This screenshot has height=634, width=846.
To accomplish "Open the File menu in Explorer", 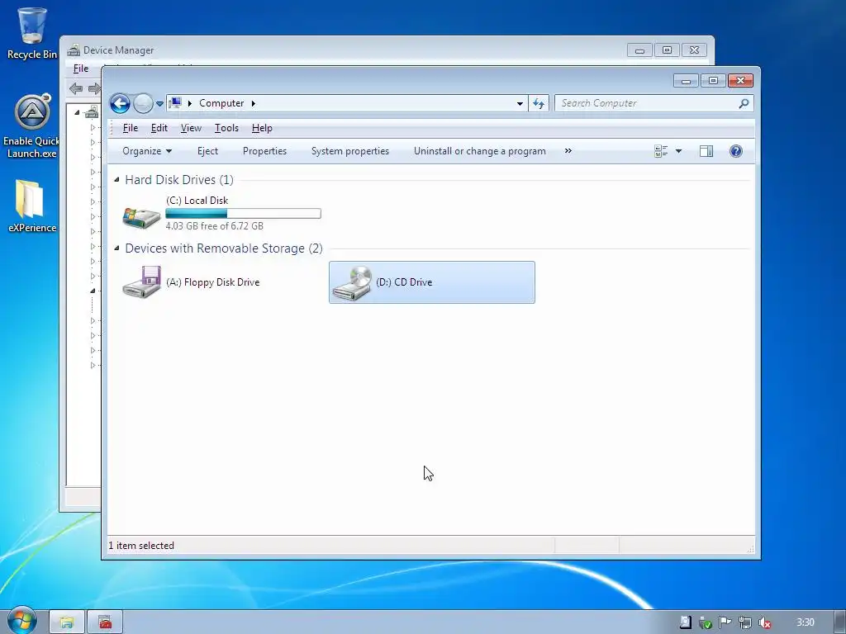I will coord(130,128).
